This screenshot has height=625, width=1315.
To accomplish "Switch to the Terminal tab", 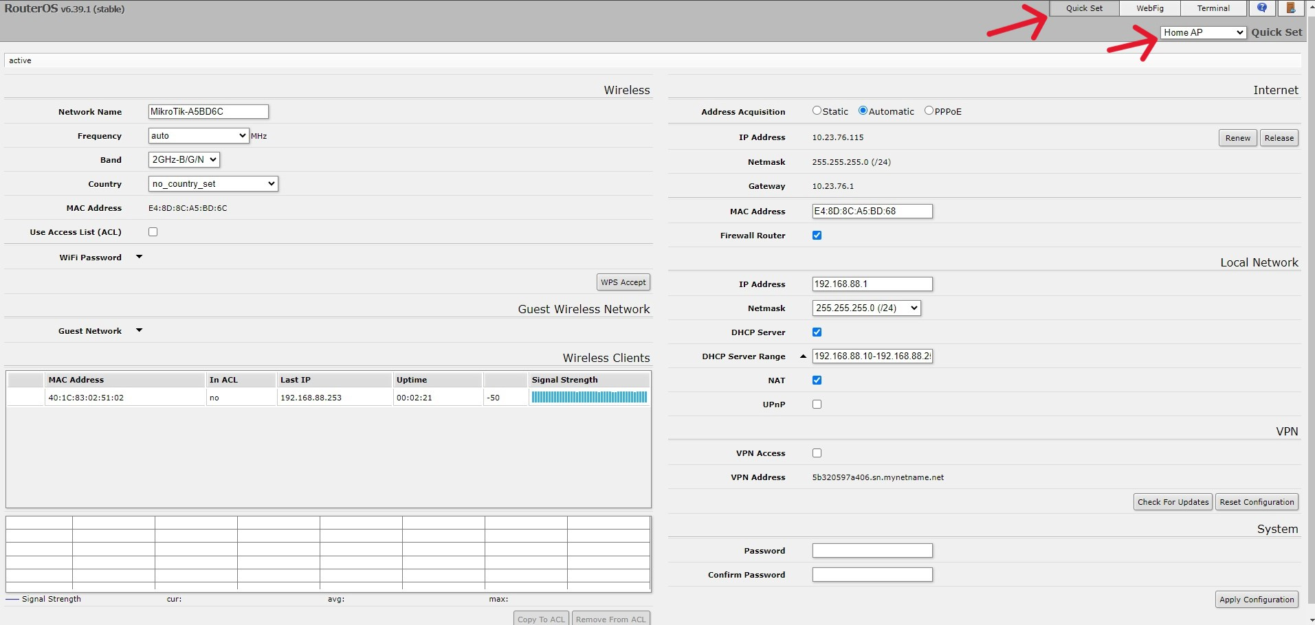I will [x=1213, y=8].
